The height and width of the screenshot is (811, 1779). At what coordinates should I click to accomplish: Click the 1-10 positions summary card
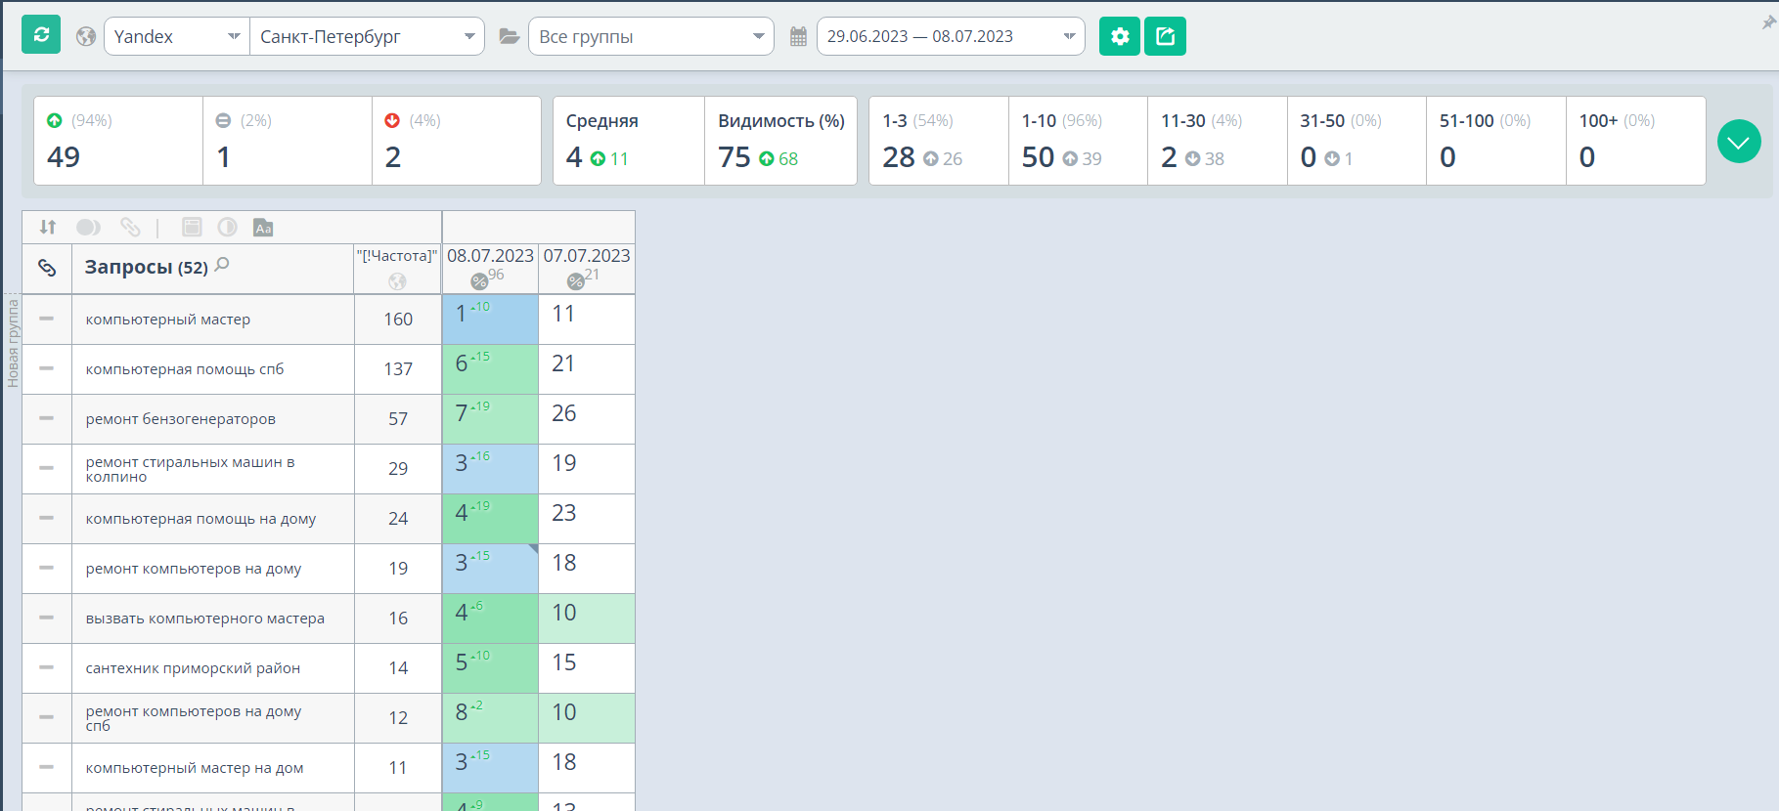pos(1078,141)
